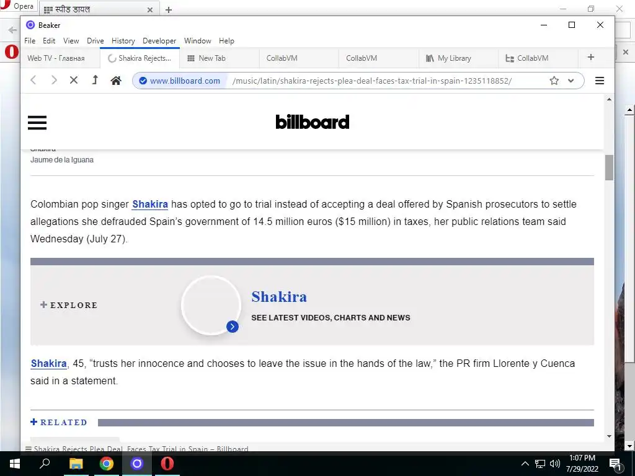Click the billboard logo
Image resolution: width=635 pixels, height=476 pixels.
point(313,122)
